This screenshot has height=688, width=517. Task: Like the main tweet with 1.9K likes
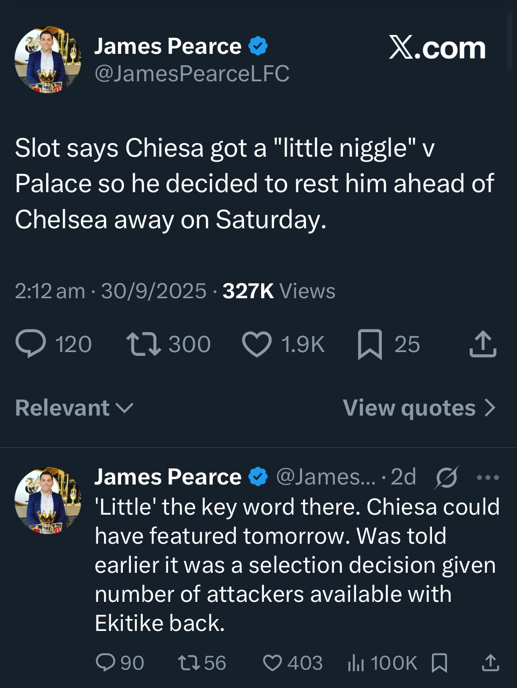coord(257,344)
